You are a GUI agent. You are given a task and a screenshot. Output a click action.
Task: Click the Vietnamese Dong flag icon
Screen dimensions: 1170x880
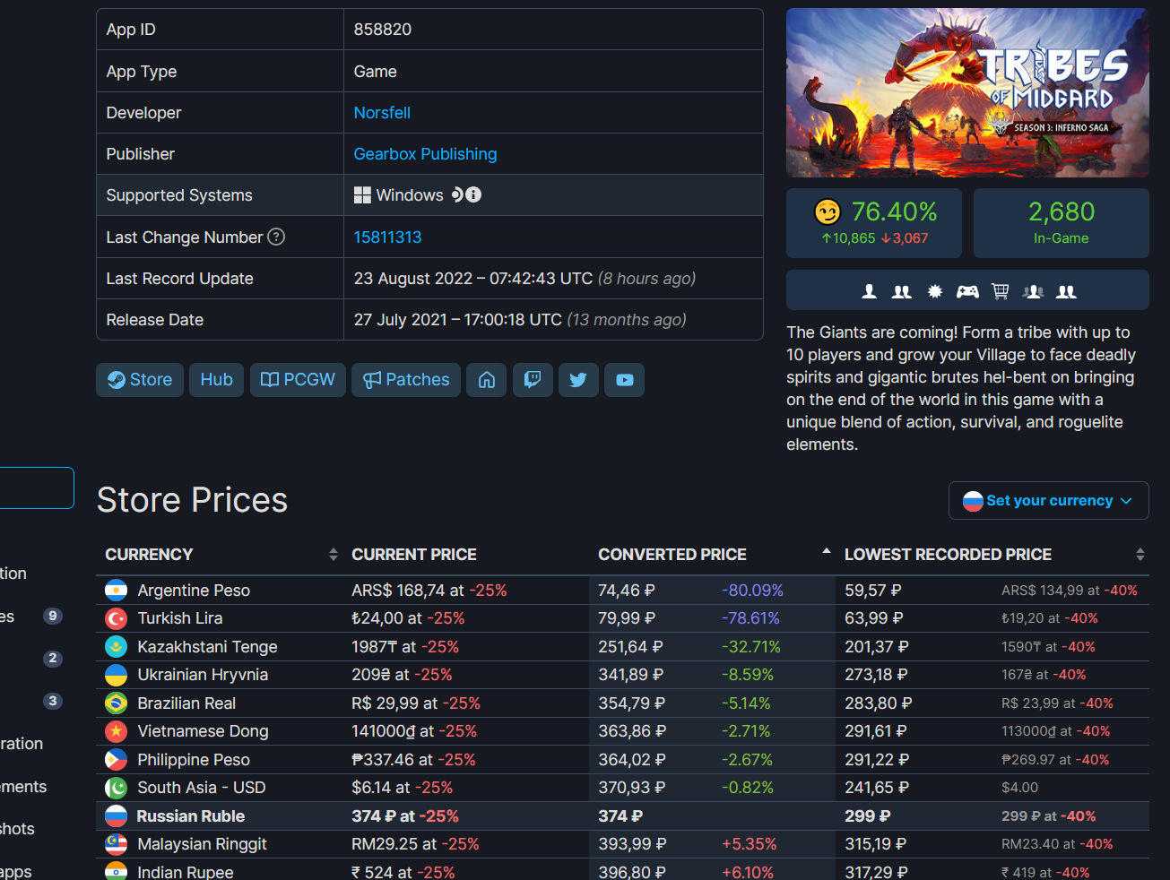tap(116, 731)
